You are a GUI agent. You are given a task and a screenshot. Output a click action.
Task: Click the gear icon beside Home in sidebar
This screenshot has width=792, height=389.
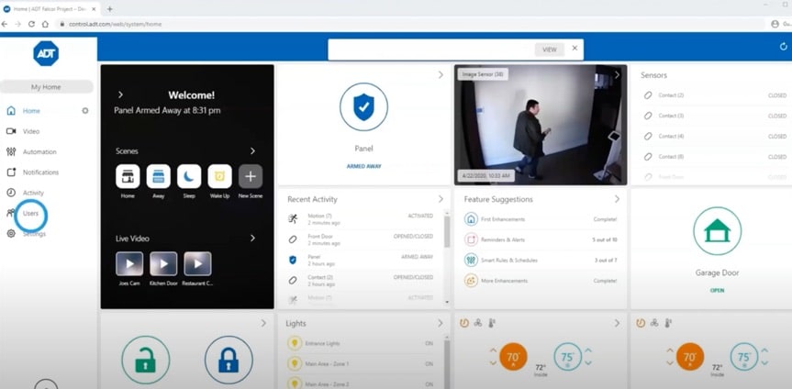point(84,111)
